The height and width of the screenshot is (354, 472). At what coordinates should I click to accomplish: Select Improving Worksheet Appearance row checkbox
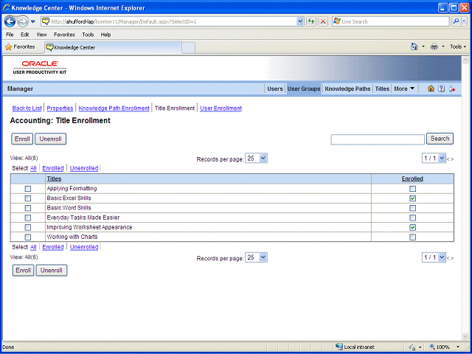28,227
